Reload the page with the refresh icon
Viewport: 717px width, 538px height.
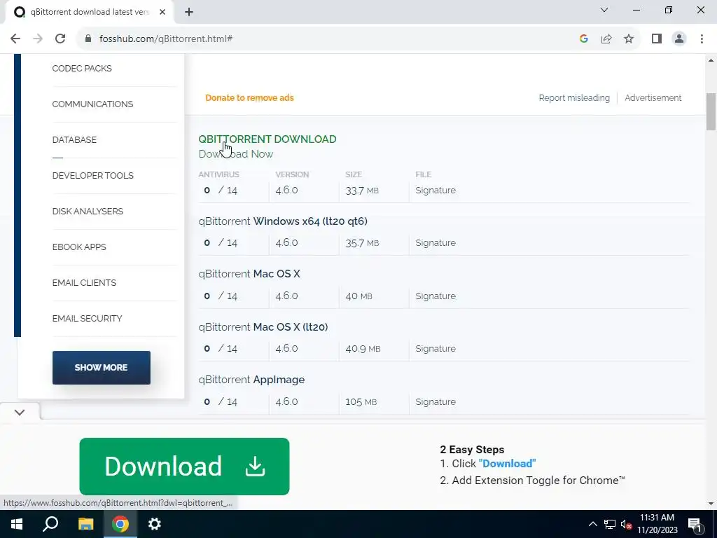60,39
